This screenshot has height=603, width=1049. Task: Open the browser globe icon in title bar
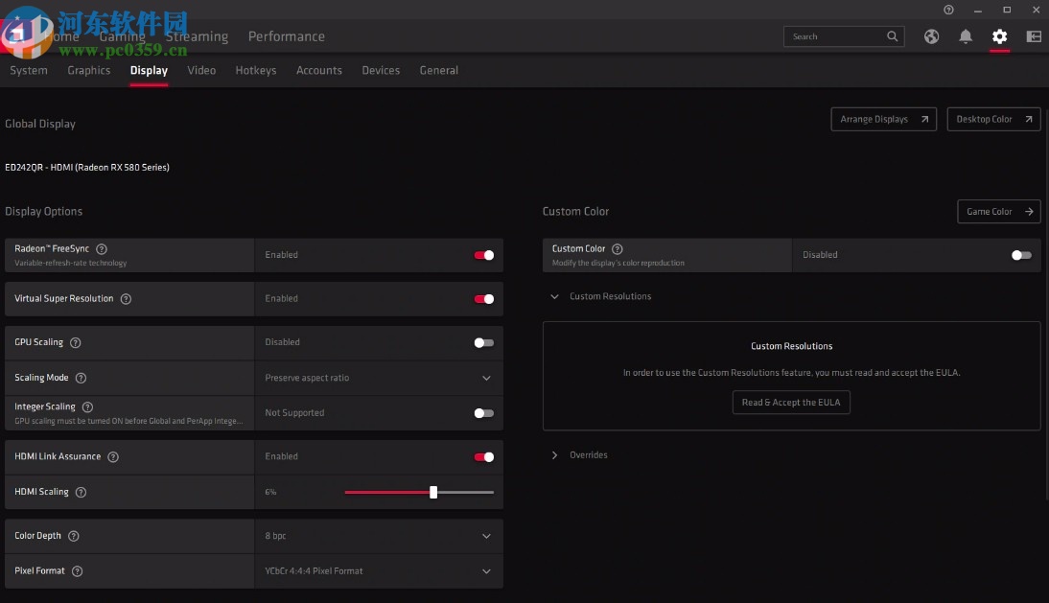coord(931,35)
